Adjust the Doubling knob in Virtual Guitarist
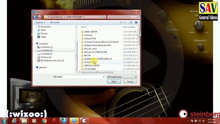This screenshot has height=124, width=220. coord(173,36)
